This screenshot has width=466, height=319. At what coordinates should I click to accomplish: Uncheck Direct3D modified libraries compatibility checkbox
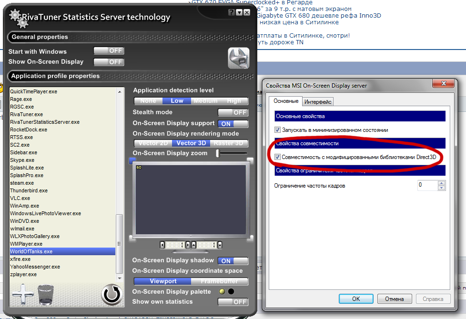click(278, 157)
